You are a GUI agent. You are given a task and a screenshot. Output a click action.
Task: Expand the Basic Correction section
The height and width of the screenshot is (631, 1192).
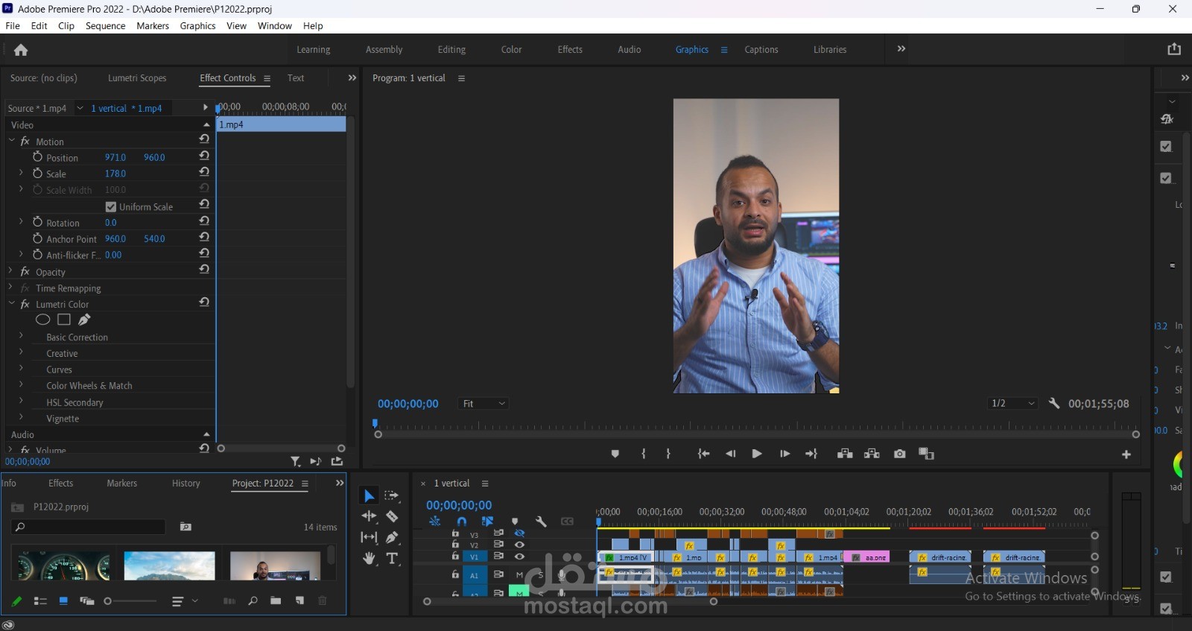21,337
